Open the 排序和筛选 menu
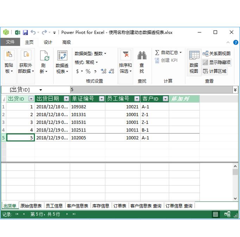240x237 pixels. (x=125, y=62)
